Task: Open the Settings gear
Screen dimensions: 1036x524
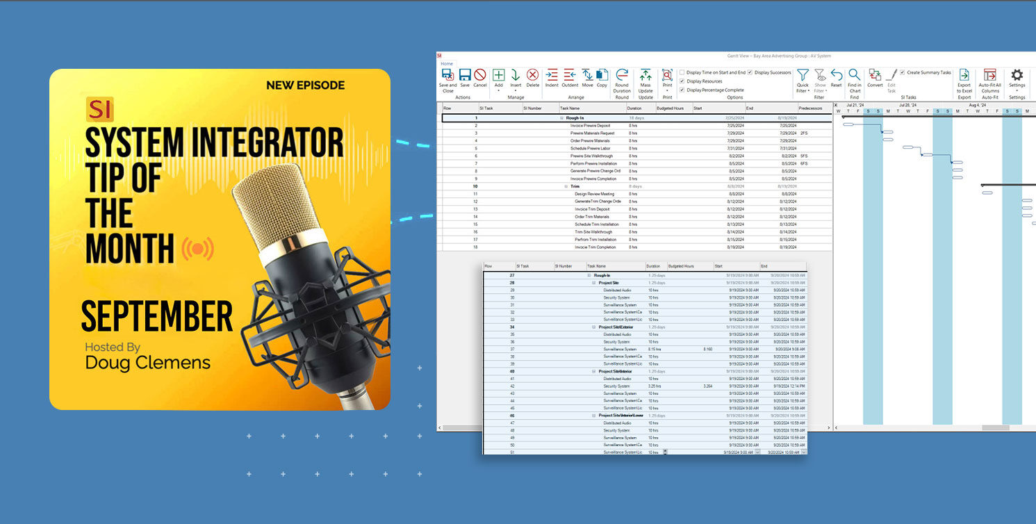Action: 1017,74
